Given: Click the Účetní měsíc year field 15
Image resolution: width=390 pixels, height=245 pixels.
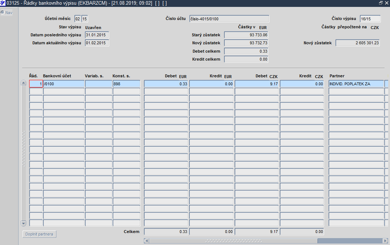Looking at the screenshot, I should point(84,19).
